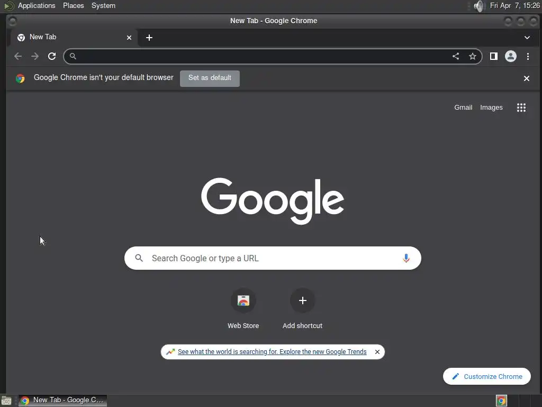Open the Images link
The height and width of the screenshot is (407, 542).
pos(491,107)
